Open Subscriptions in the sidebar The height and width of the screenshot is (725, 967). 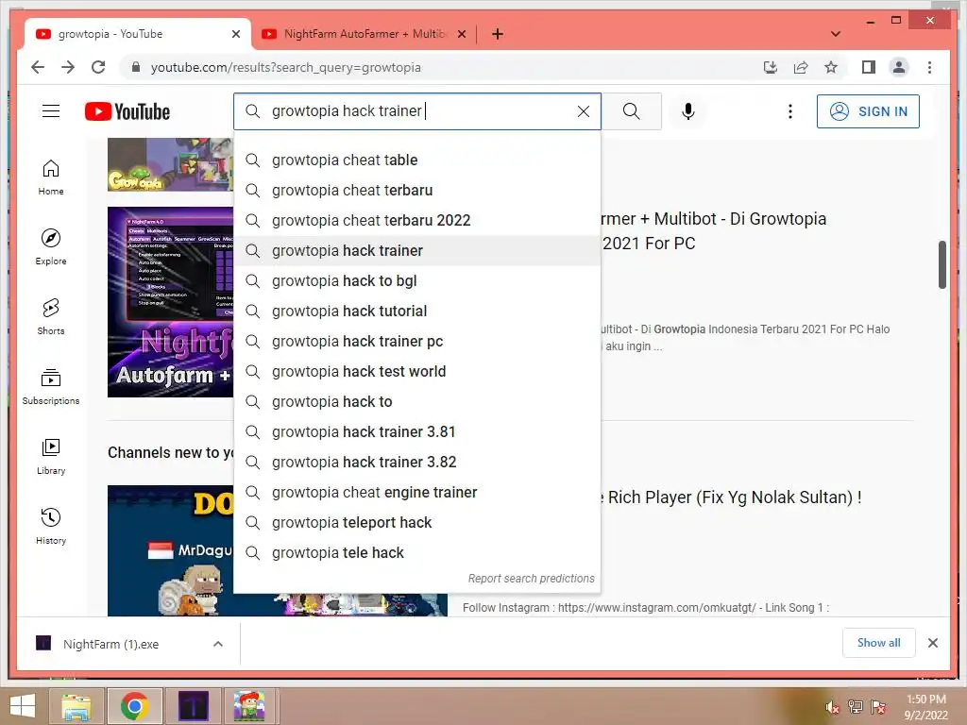[51, 386]
